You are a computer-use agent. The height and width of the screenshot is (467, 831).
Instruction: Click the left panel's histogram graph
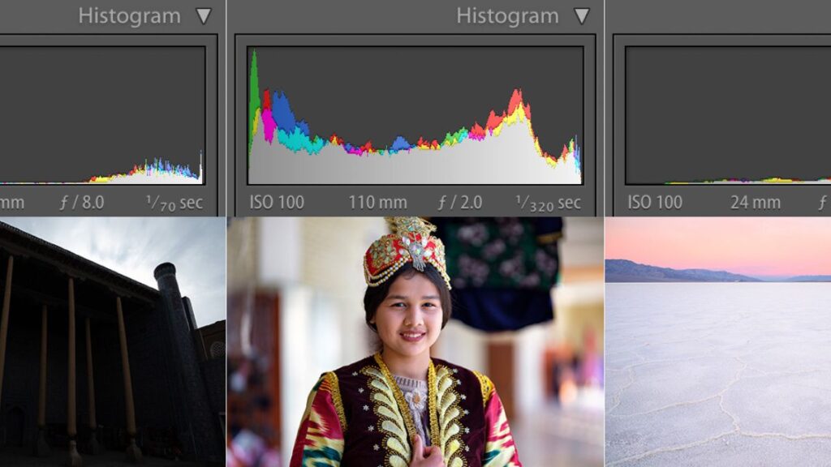tap(101, 115)
